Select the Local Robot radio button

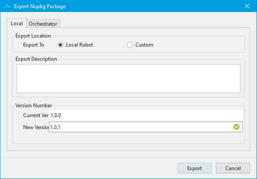point(60,45)
